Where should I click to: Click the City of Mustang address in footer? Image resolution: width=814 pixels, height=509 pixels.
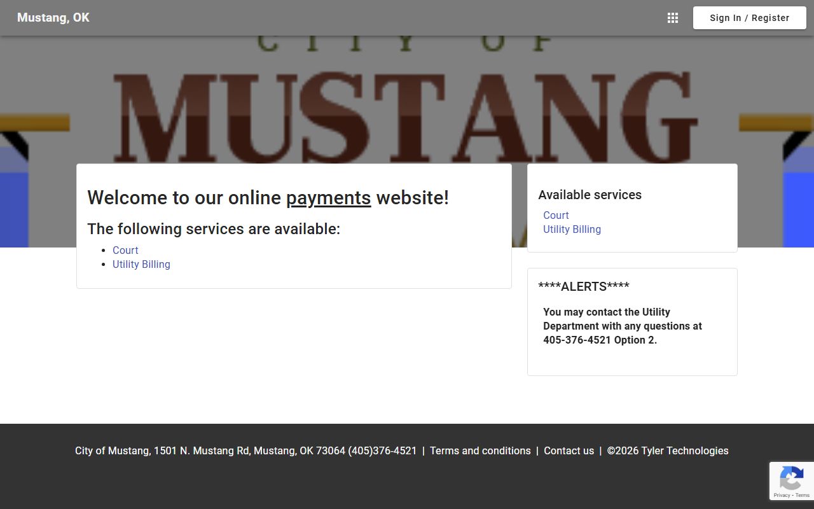click(x=245, y=450)
